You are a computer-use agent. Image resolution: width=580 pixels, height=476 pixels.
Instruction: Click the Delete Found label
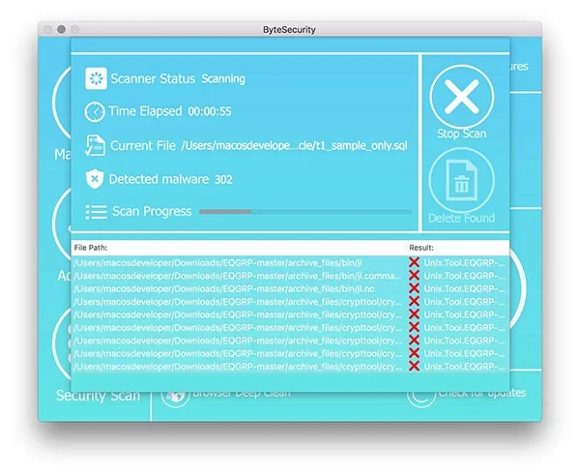[462, 218]
